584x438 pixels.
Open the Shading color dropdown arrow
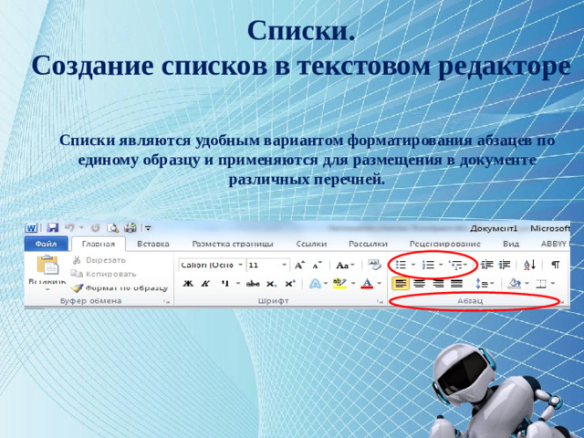click(x=527, y=284)
